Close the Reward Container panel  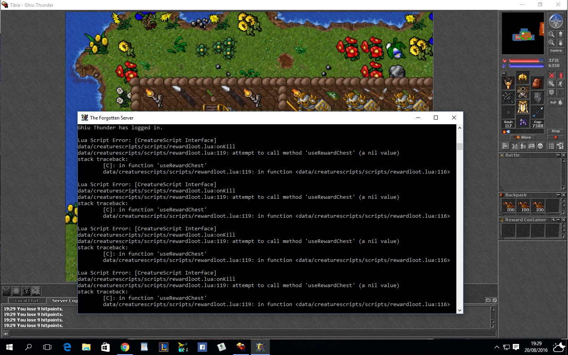click(x=563, y=220)
